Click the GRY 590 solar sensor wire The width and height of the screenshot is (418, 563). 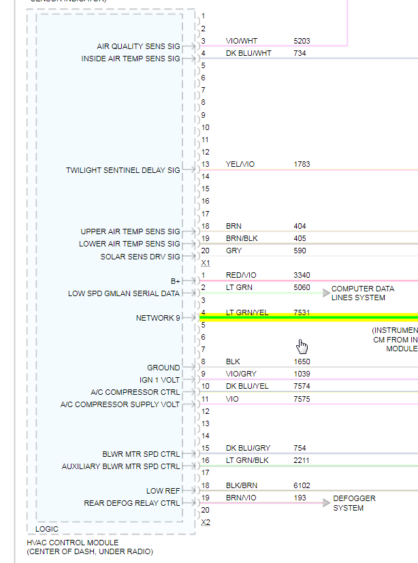pyautogui.click(x=309, y=256)
